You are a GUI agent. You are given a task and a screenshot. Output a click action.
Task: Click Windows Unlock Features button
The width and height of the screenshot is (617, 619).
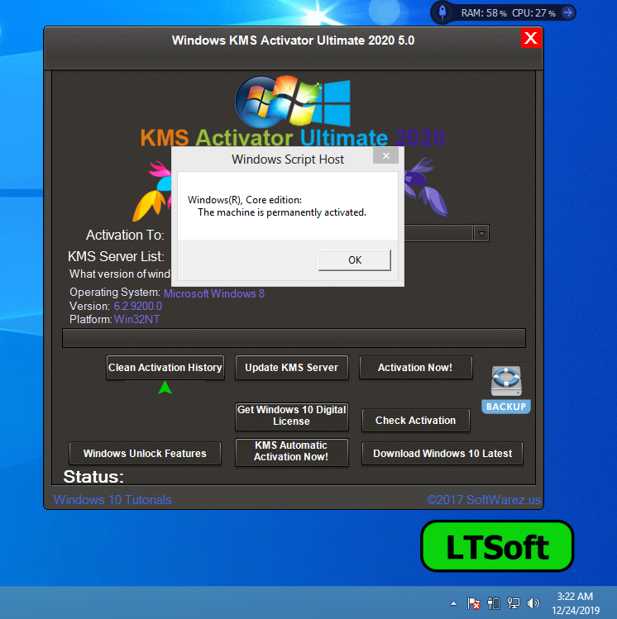click(x=145, y=453)
